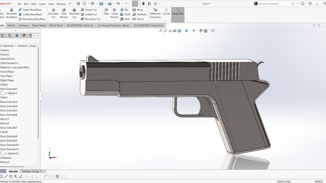This screenshot has height=183, width=326.
Task: Select the Wrap tool
Action: (138, 10)
